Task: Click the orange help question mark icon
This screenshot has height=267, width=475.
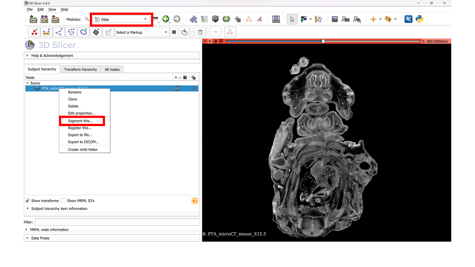Action: click(195, 201)
